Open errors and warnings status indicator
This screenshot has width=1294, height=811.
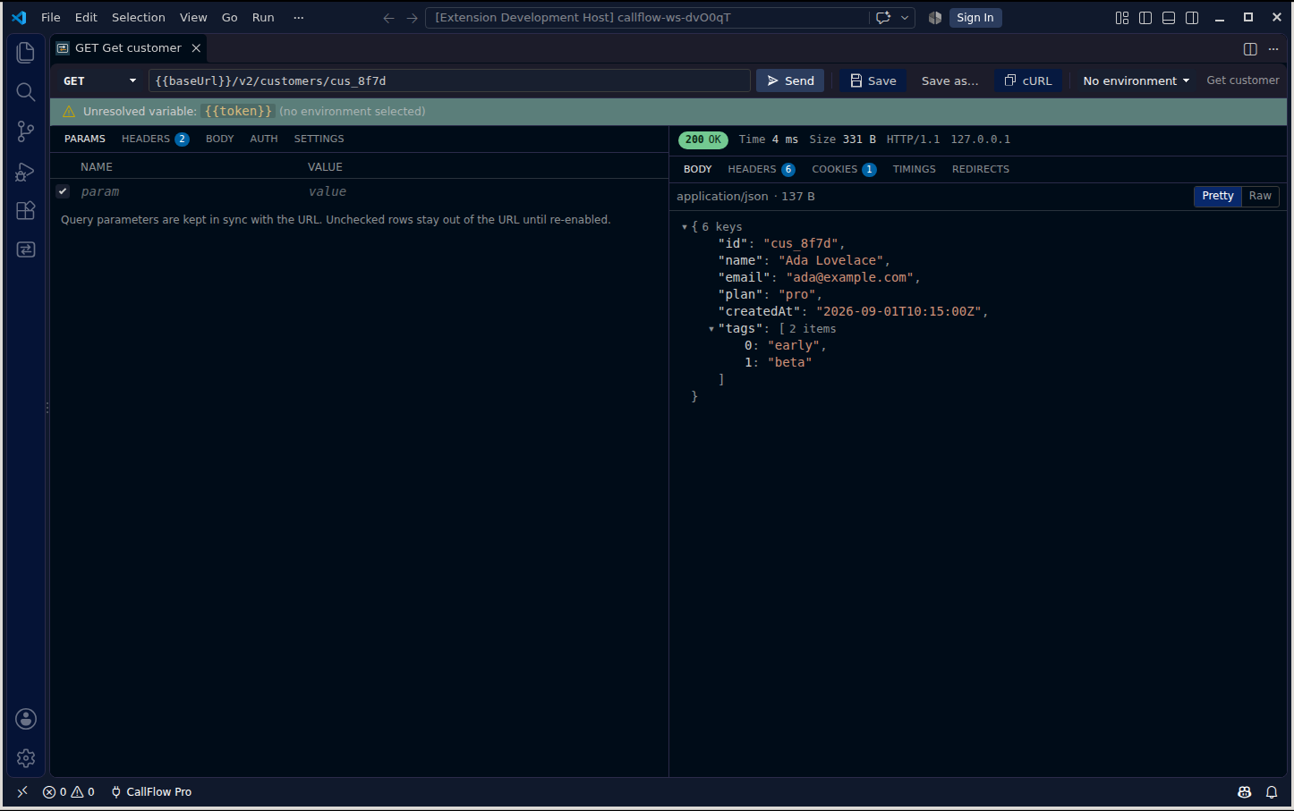click(x=69, y=791)
